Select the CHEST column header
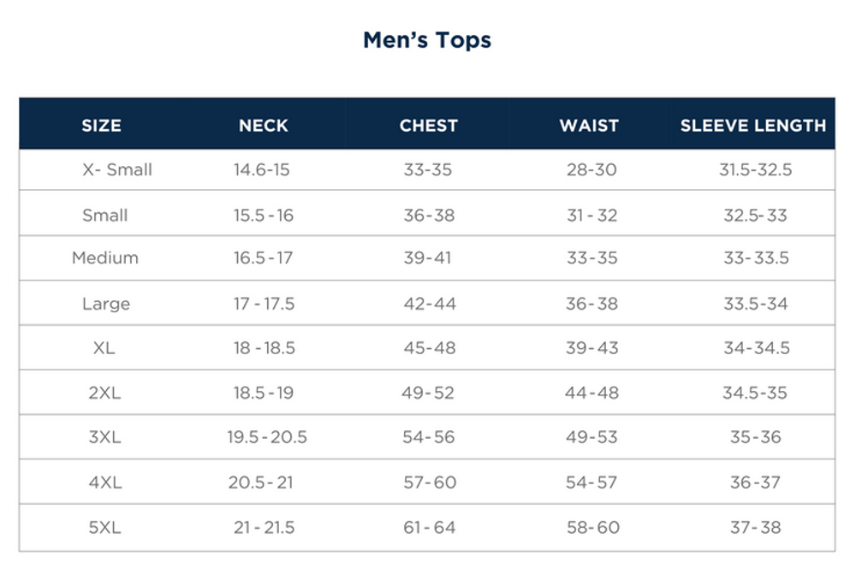The width and height of the screenshot is (856, 580). pyautogui.click(x=429, y=126)
